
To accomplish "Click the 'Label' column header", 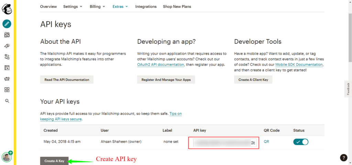I will click(167, 130).
